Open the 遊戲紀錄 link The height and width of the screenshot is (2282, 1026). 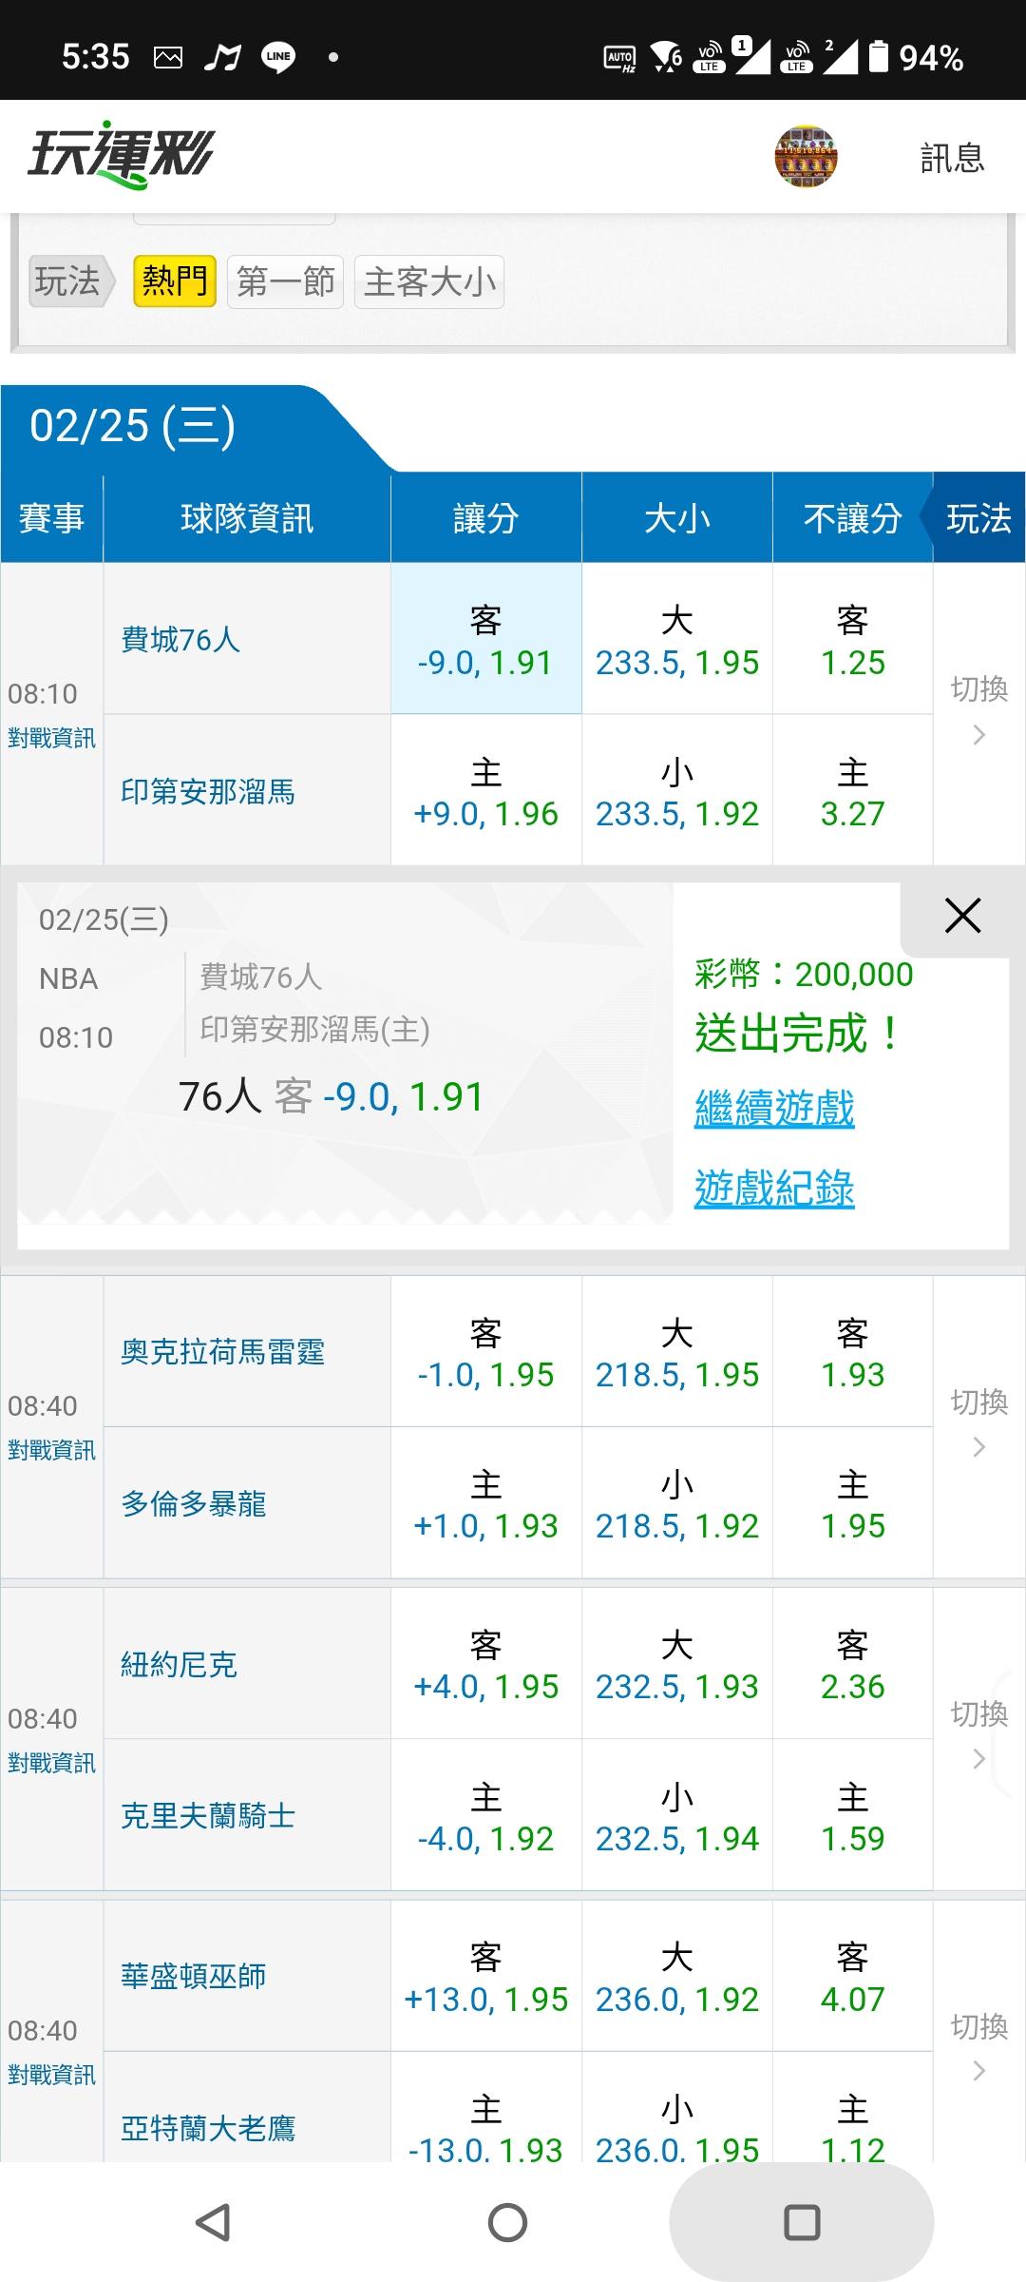(774, 1189)
